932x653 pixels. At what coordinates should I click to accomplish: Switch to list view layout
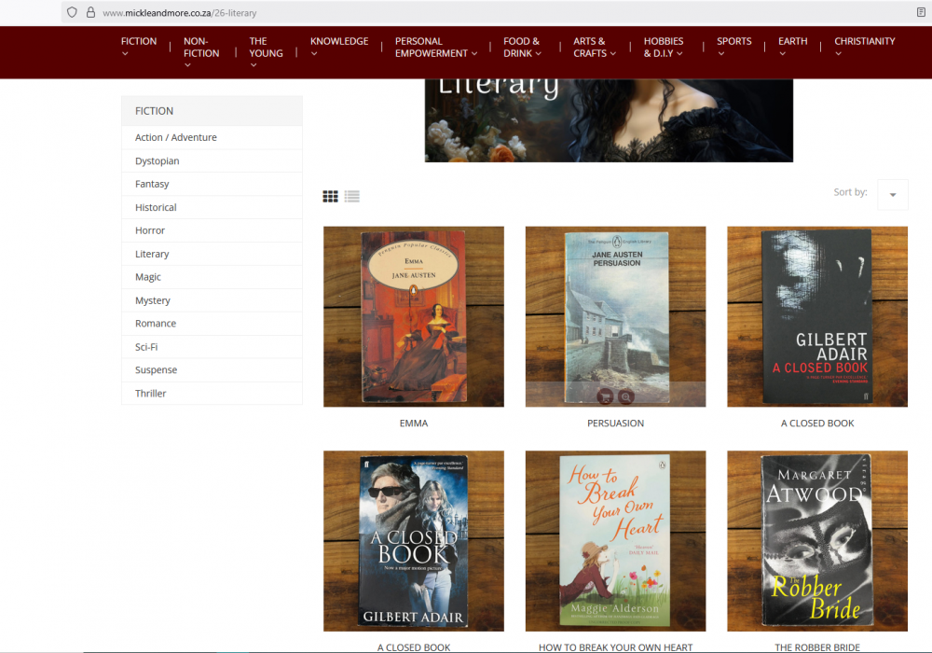(x=351, y=196)
